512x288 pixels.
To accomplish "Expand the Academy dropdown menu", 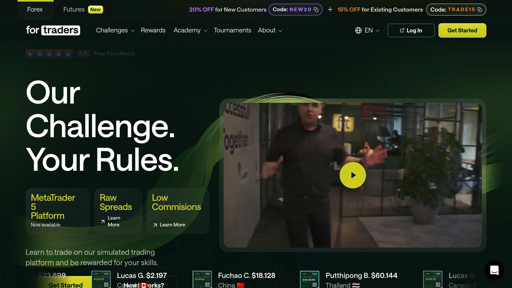I will point(190,30).
